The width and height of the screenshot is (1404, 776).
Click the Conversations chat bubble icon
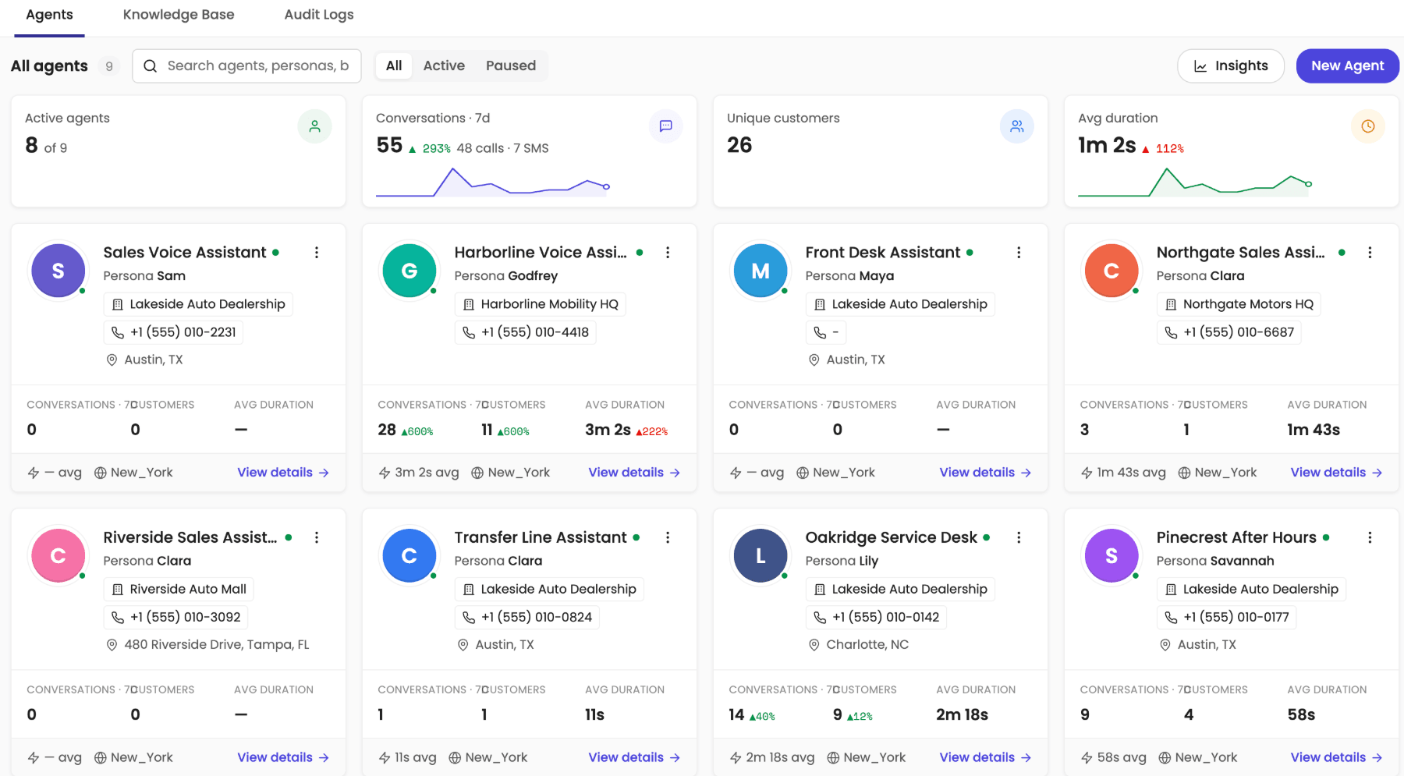pos(665,126)
